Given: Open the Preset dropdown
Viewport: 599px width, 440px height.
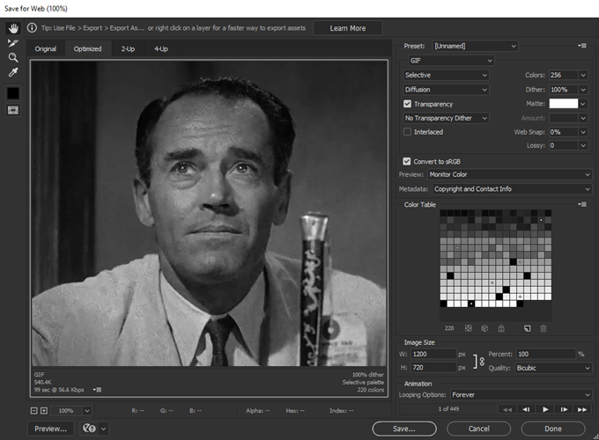Looking at the screenshot, I should point(475,46).
